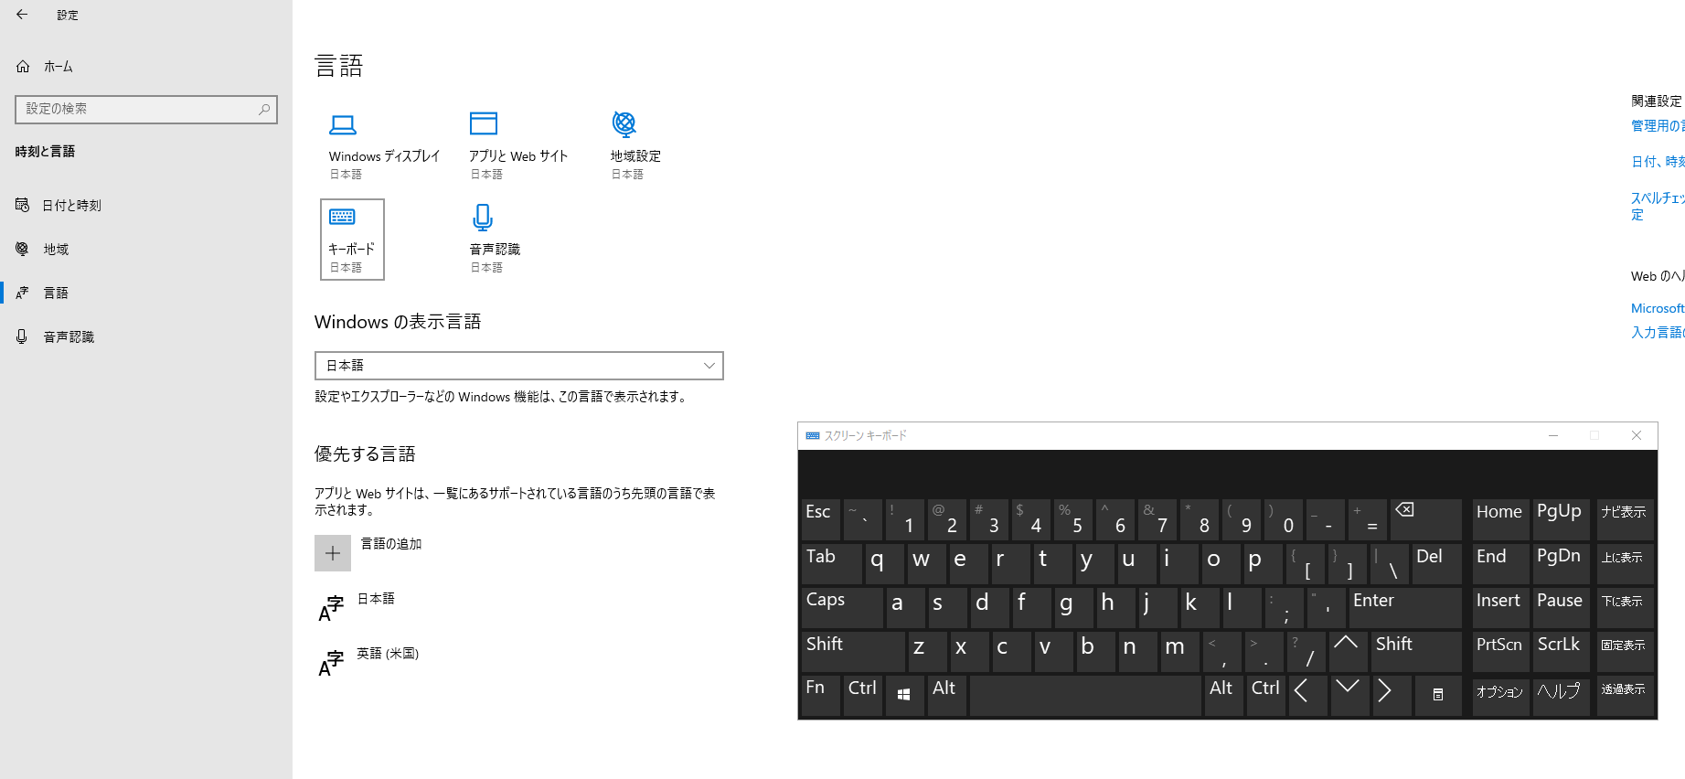Toggle the left Alt key

(946, 696)
